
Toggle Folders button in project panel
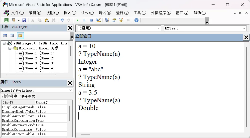20,35
